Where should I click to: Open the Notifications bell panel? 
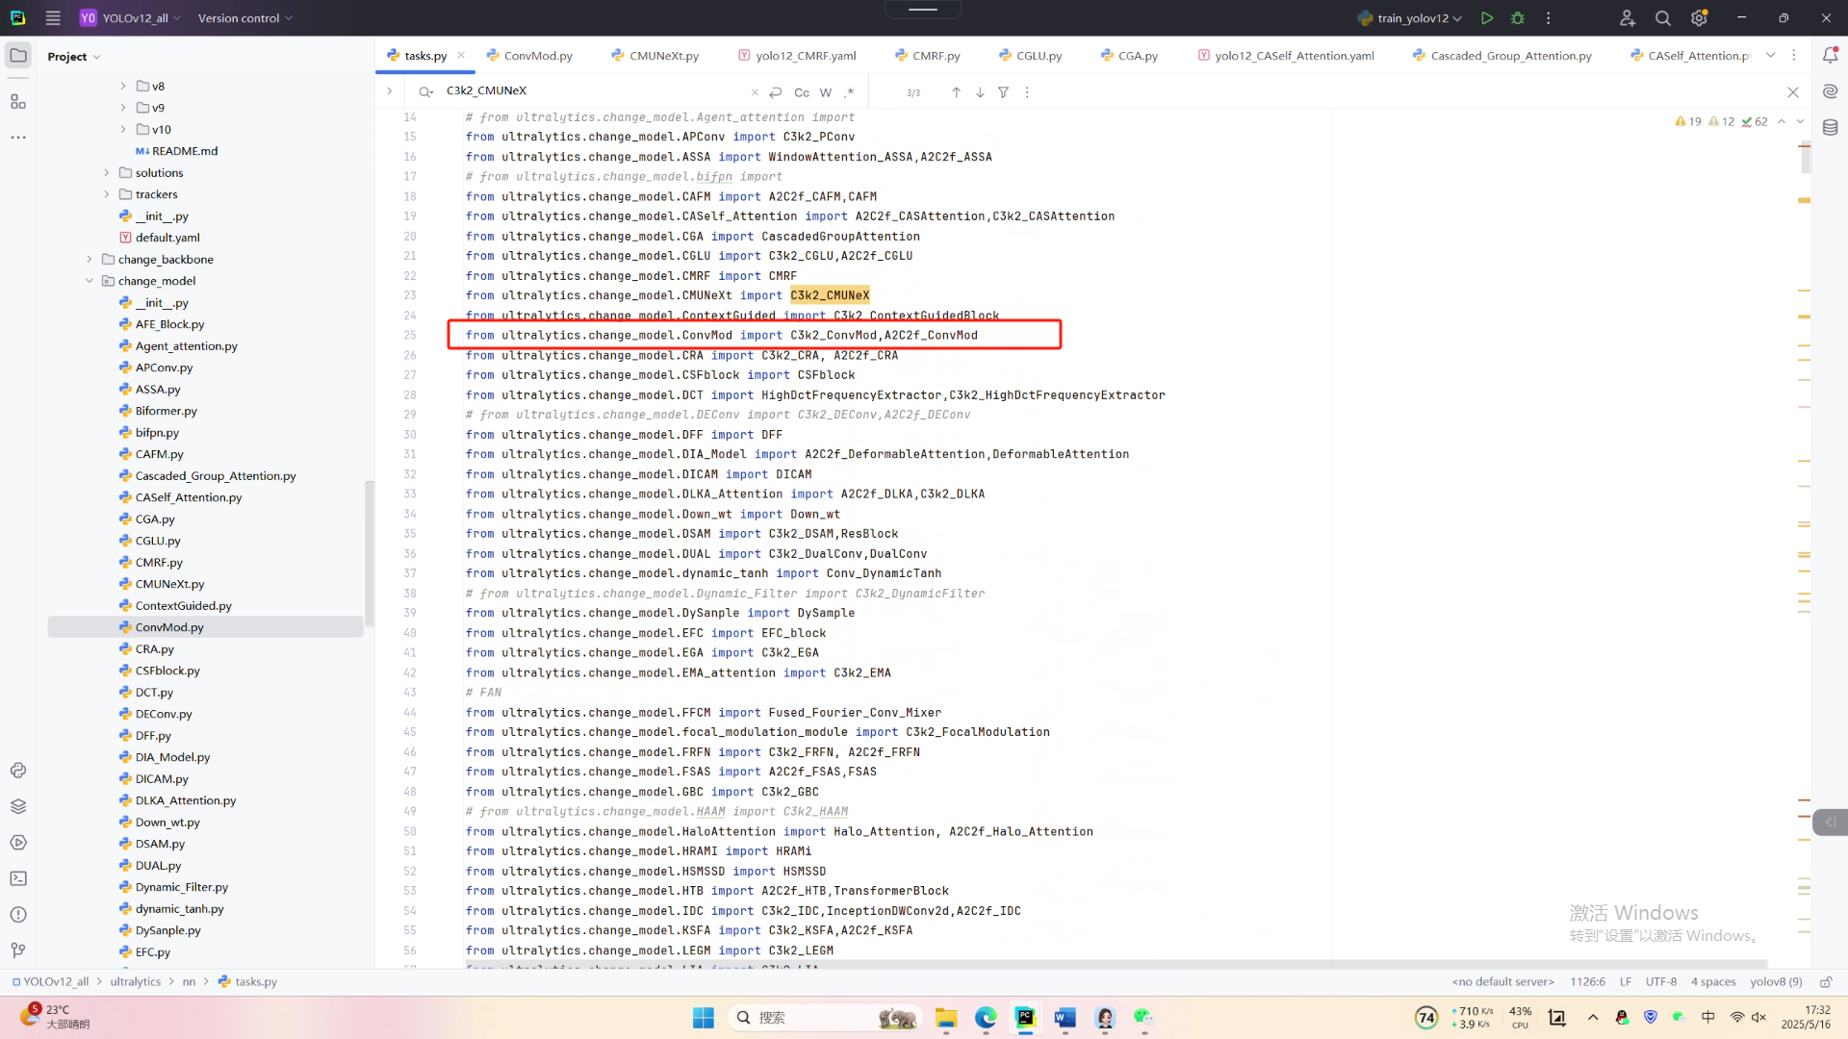click(x=1830, y=56)
